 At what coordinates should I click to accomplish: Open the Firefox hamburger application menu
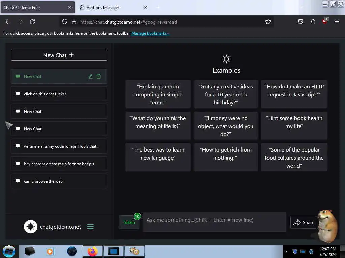[x=337, y=21]
